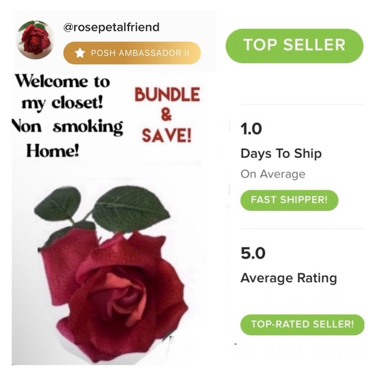Click the Non smoking Home! text
This screenshot has width=371, height=371.
coord(67,138)
